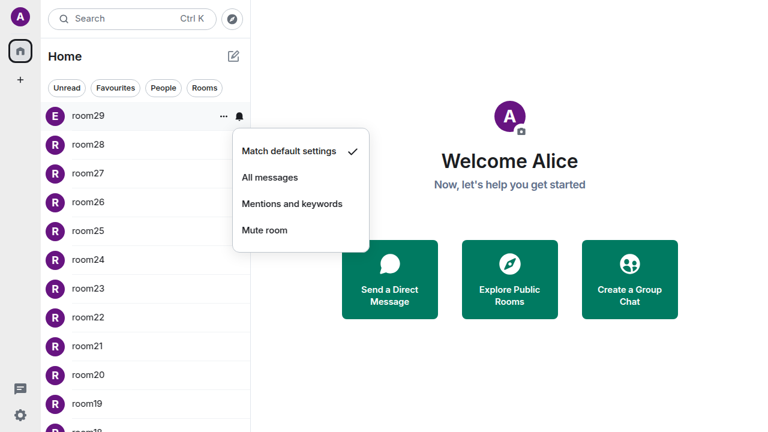Click the plus icon to create space

click(x=20, y=80)
